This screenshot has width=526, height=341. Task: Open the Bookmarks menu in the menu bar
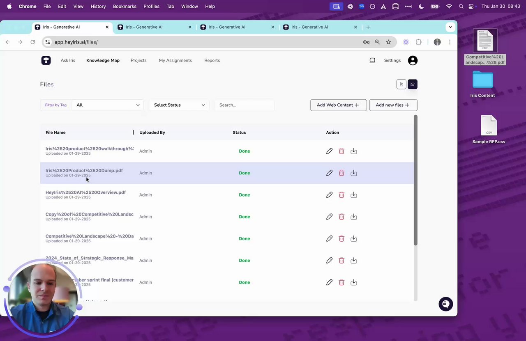point(125,6)
